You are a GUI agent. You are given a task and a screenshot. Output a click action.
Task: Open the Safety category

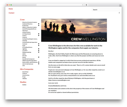coord(24,54)
